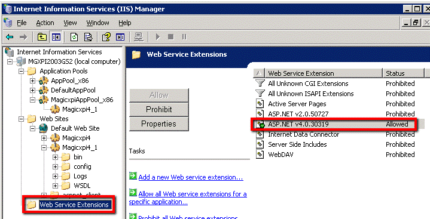Collapse the Magicxpi4_1 web site node
This screenshot has width=430, height=219.
coord(44,147)
